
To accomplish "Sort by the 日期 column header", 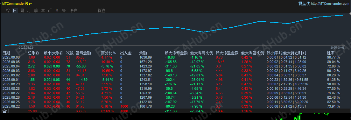I will pos(6,53).
